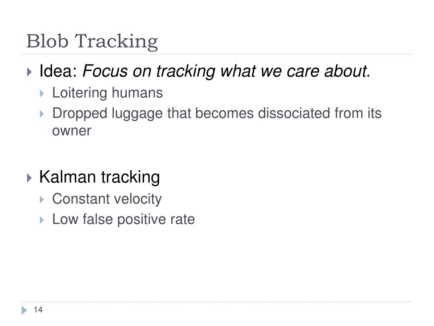The width and height of the screenshot is (434, 326).
Task: Click the Low false positive rate text
Action: (x=123, y=219)
